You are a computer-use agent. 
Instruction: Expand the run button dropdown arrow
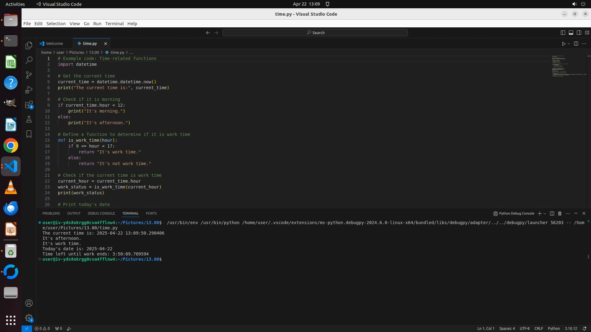(x=569, y=44)
